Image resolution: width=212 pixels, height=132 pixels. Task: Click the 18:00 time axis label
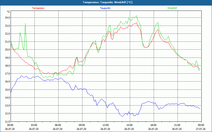[154, 125]
